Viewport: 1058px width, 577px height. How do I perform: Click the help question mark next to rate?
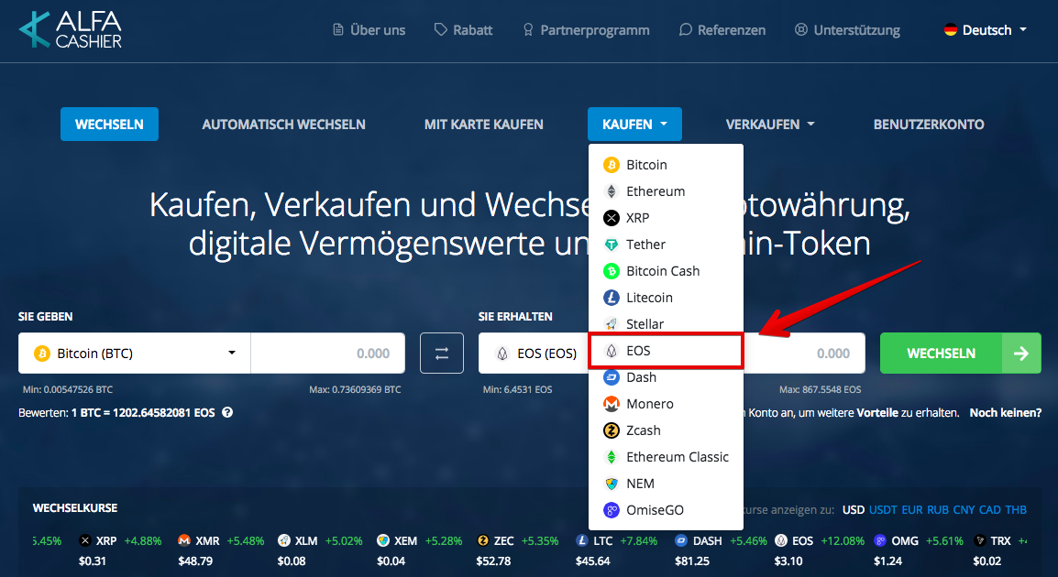[x=227, y=412]
